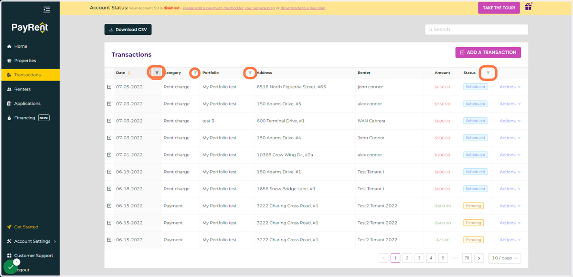Open the Status column filter icon

[x=488, y=73]
